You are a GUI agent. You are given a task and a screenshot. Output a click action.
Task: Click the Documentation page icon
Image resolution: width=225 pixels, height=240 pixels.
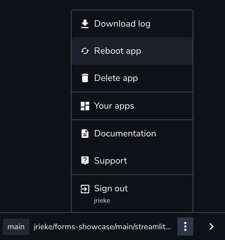point(85,134)
